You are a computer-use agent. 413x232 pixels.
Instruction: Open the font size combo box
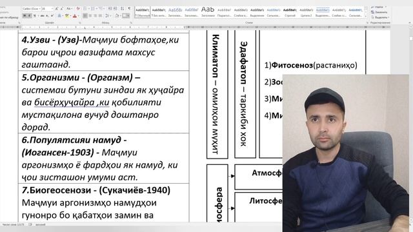48,8
